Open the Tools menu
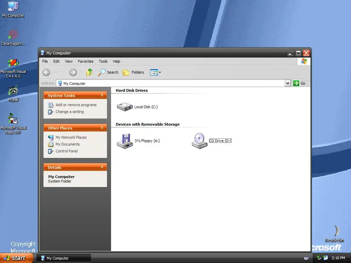 tap(103, 61)
